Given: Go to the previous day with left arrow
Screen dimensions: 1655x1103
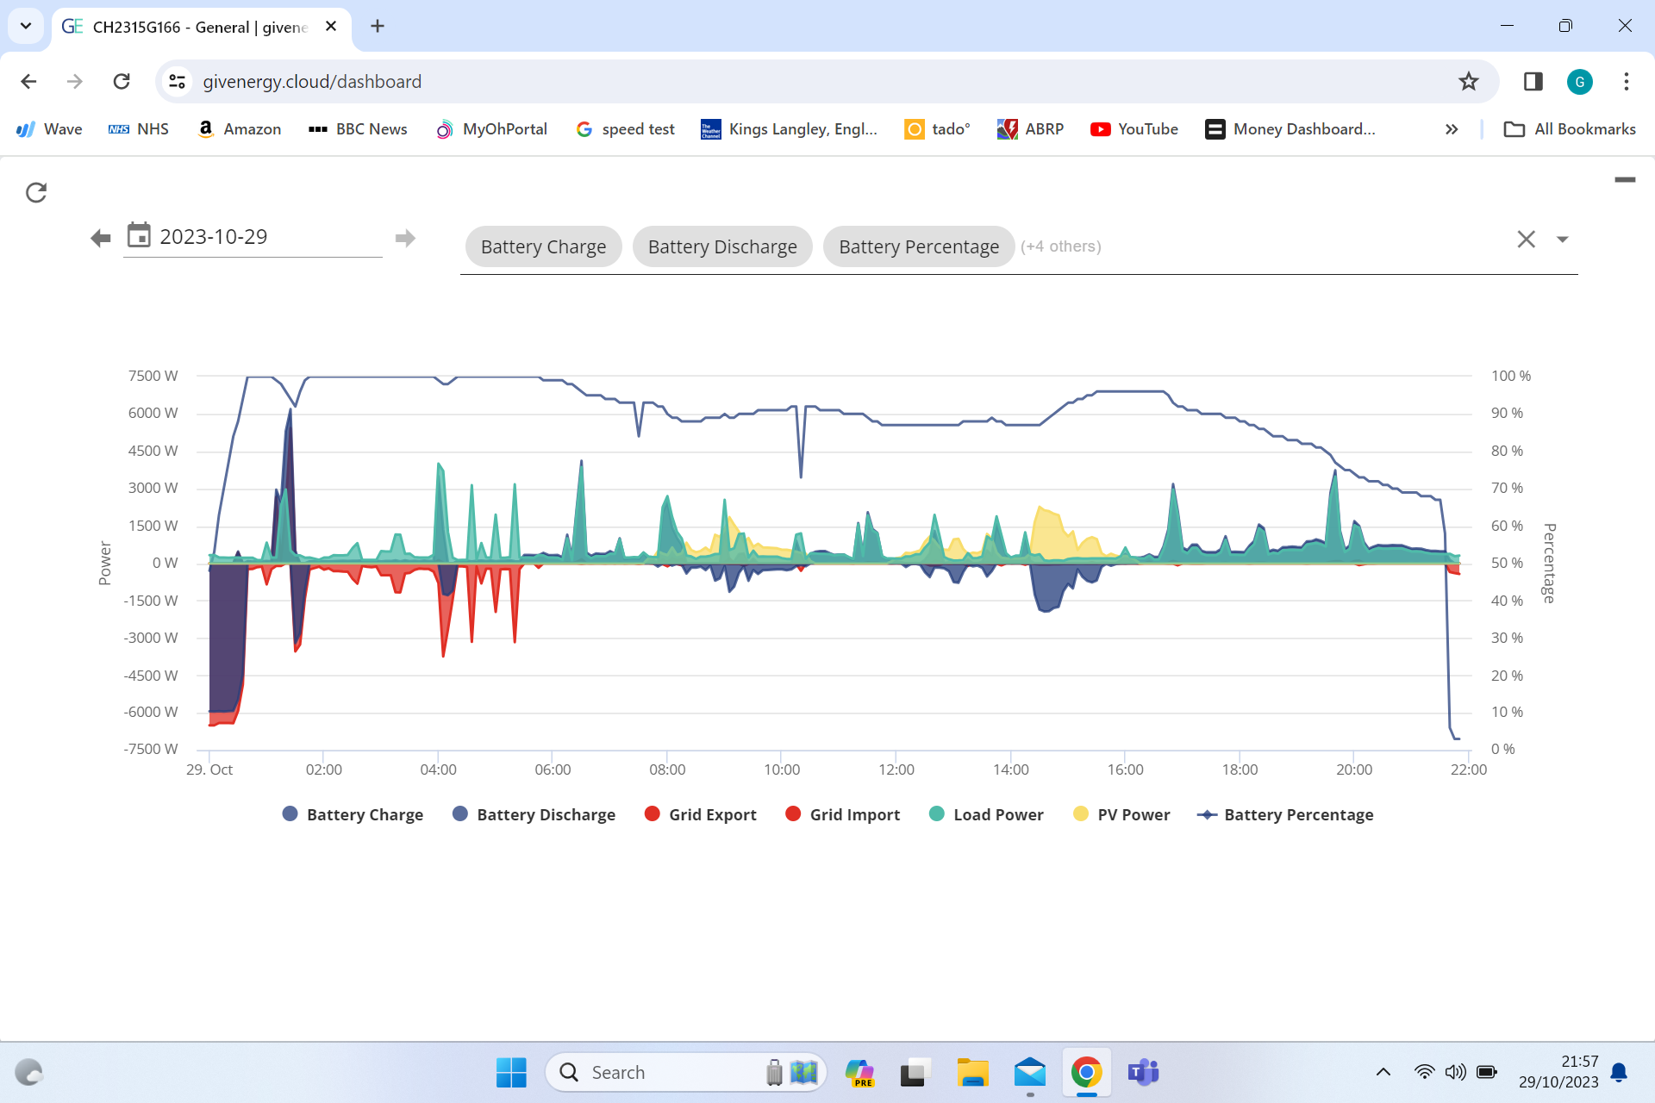Looking at the screenshot, I should click(101, 238).
